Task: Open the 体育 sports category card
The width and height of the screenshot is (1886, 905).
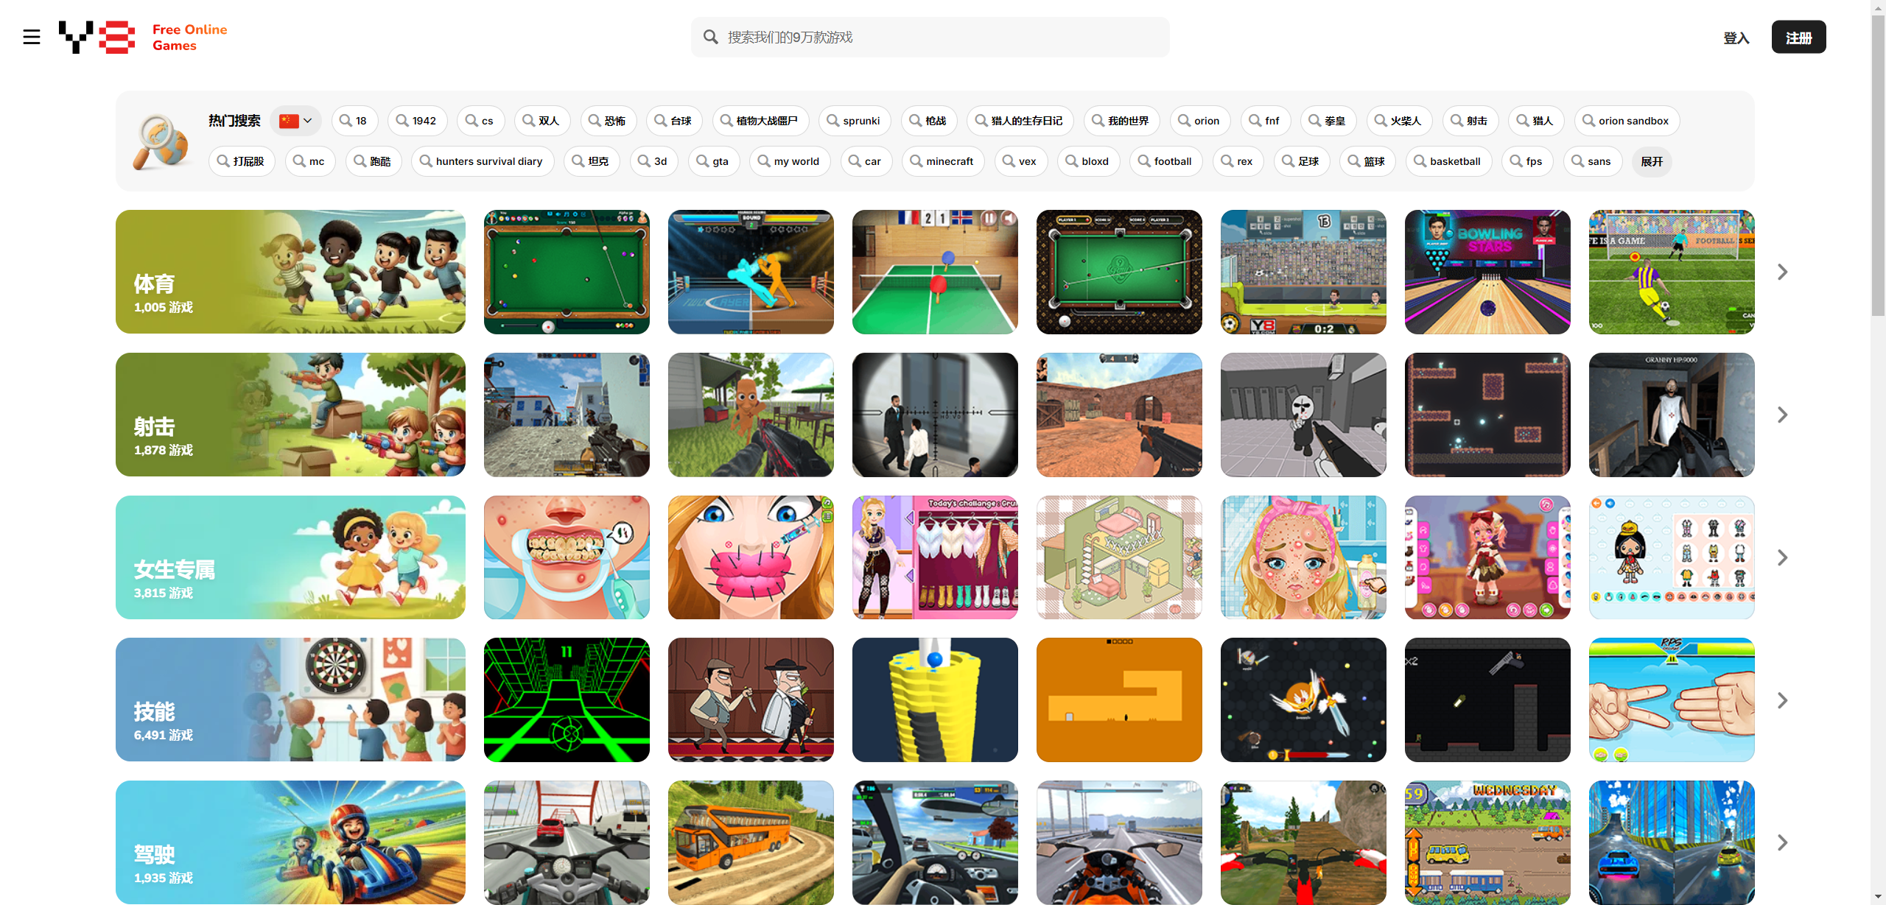Action: tap(290, 272)
